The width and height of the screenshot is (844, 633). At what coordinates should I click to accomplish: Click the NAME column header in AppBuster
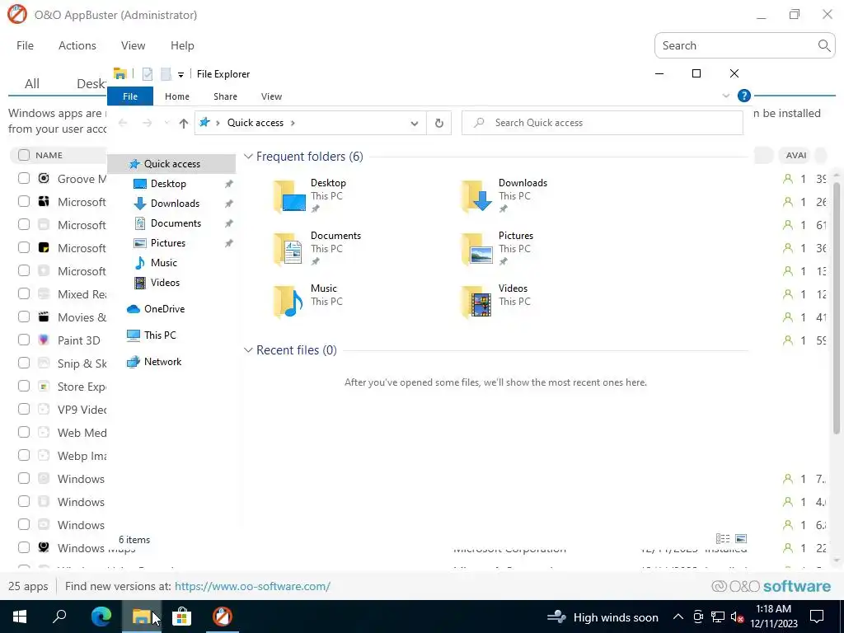49,155
